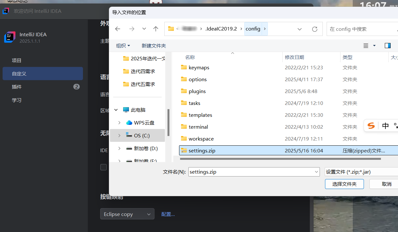Click the up-to-parent-folder arrow
The height and width of the screenshot is (232, 398).
tap(156, 29)
